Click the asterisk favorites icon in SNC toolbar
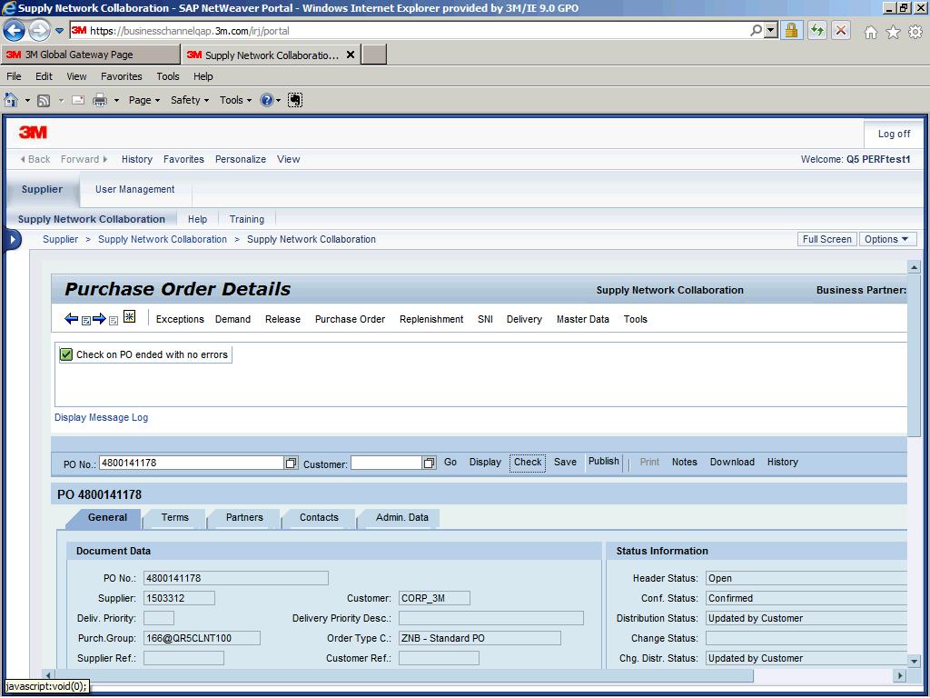This screenshot has width=930, height=698. click(x=129, y=316)
